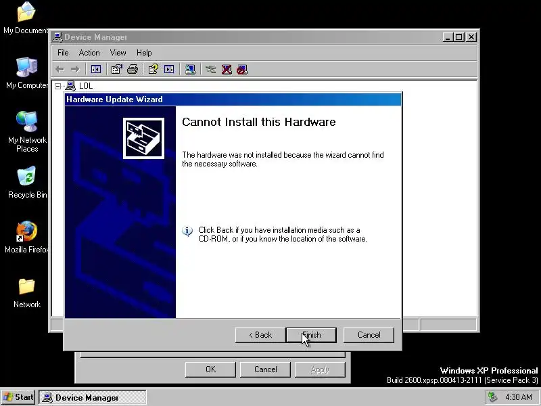Select the LOL computer node icon
This screenshot has height=406, width=541.
coord(70,86)
